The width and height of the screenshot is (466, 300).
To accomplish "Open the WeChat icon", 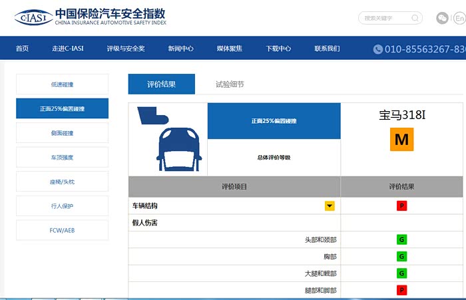I will point(442,18).
